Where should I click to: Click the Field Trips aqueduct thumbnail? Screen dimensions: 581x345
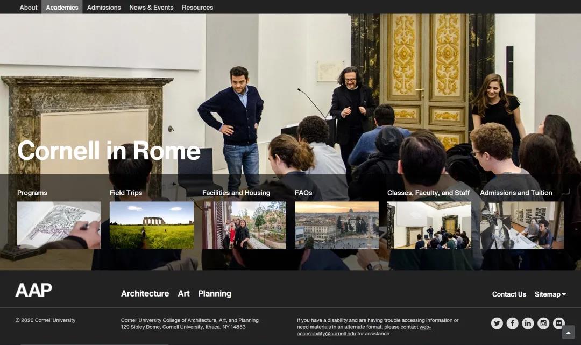(152, 225)
